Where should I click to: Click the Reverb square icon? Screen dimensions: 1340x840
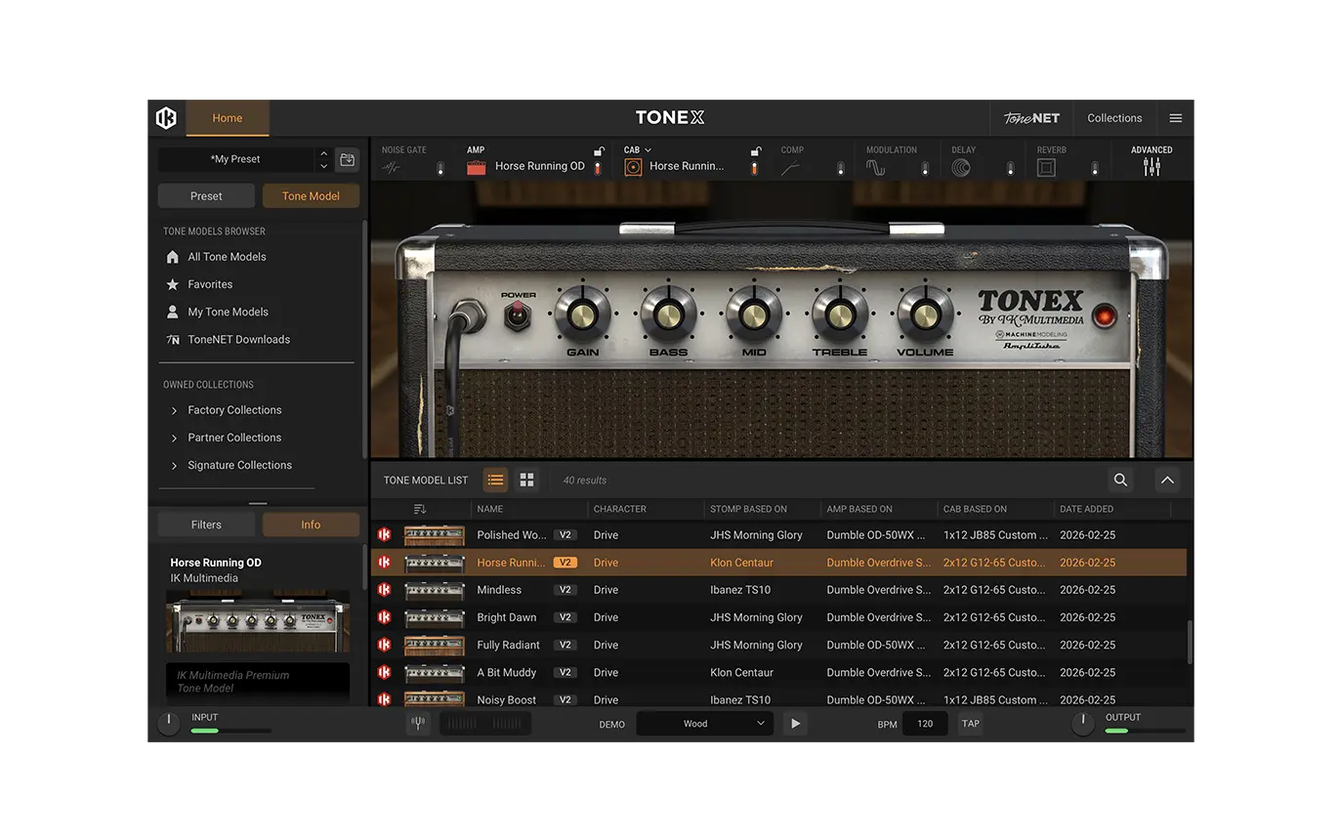coord(1046,168)
